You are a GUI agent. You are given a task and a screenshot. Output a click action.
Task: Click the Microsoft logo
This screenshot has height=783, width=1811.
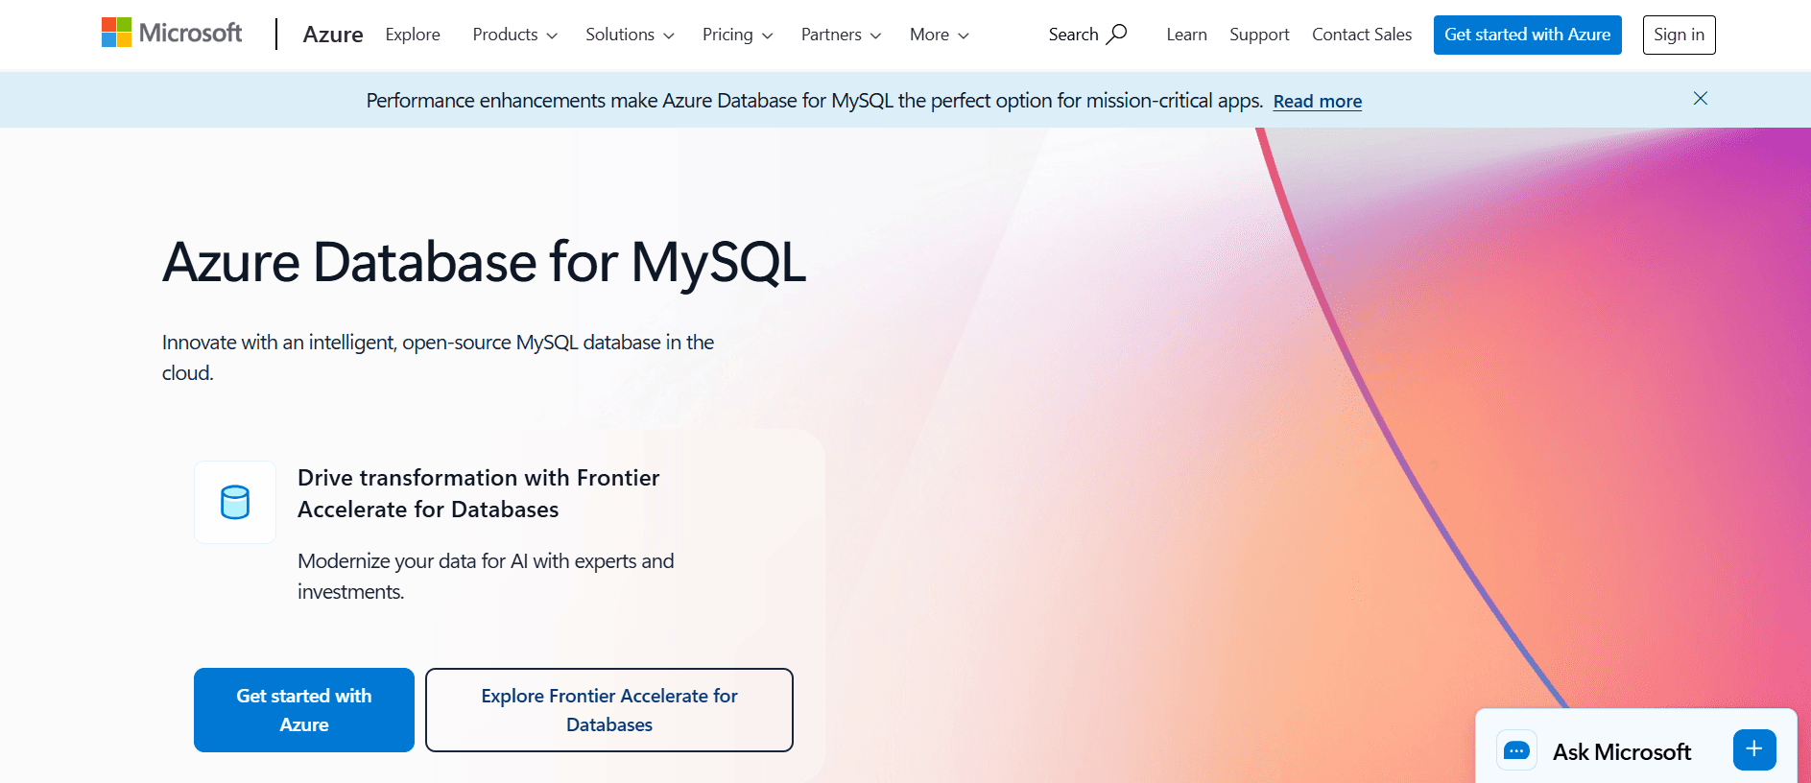(x=172, y=33)
